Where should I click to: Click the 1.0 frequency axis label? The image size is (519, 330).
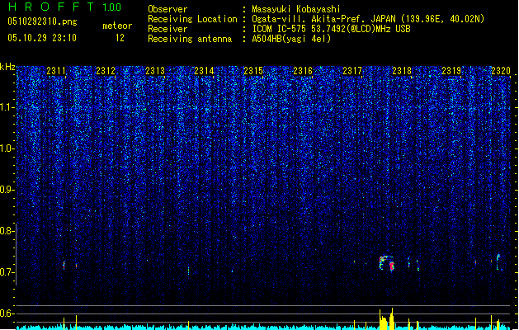pyautogui.click(x=7, y=148)
